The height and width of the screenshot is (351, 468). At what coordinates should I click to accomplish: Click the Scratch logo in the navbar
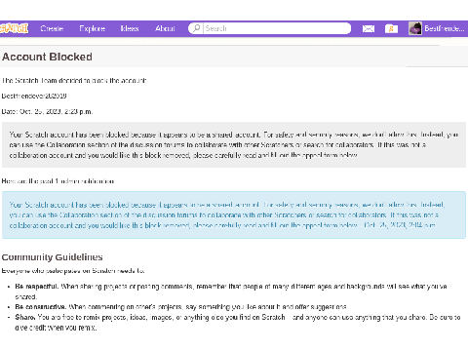(x=14, y=28)
